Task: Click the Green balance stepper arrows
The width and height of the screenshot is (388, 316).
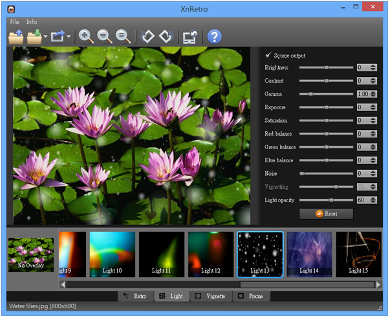Action: point(373,147)
